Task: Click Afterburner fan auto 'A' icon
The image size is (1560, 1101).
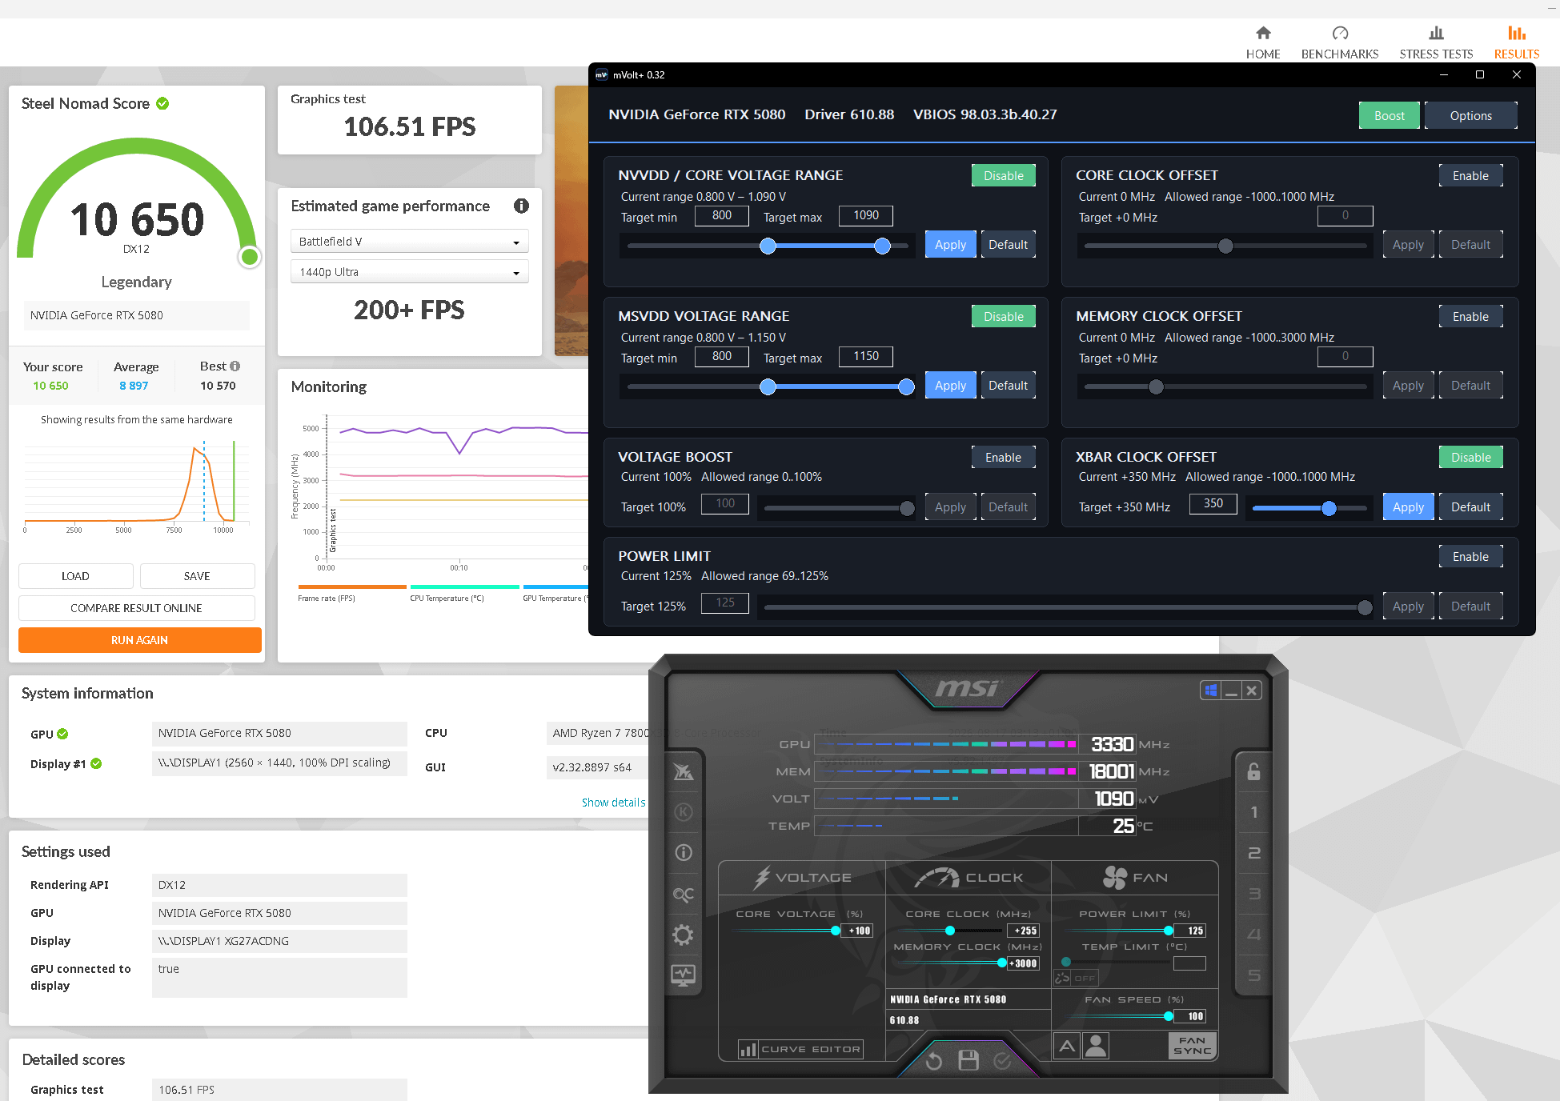Action: coord(1067,1046)
